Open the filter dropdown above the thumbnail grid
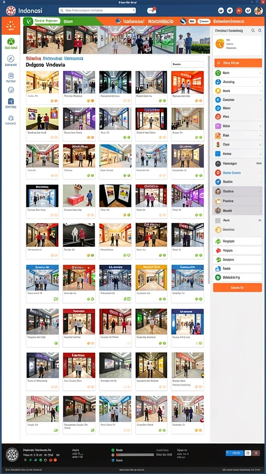Image resolution: width=266 pixels, height=474 pixels. 187,64
